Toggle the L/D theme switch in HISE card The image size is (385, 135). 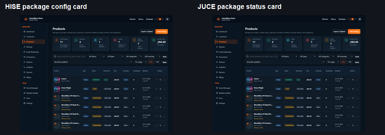[159, 19]
